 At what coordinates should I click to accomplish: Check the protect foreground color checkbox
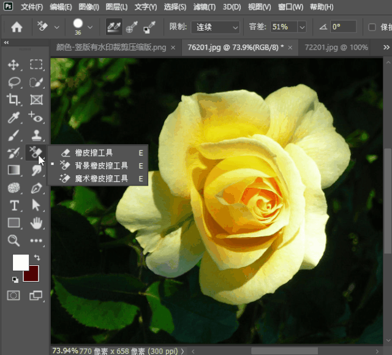point(372,27)
